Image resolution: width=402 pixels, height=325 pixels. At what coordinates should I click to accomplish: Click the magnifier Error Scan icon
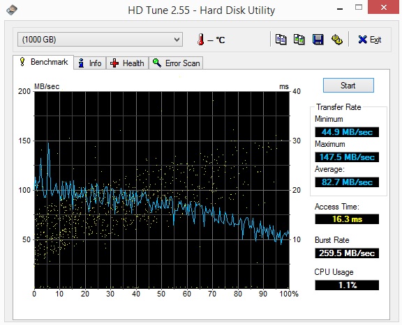[157, 63]
